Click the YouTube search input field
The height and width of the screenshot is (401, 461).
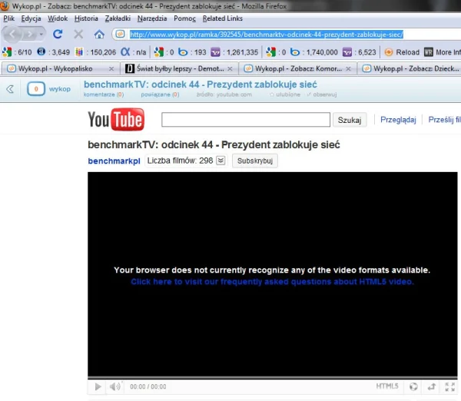tap(245, 120)
